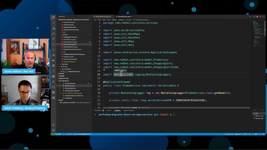Select PromoService.java in the Explorer tree
The height and width of the screenshot is (150, 267).
click(70, 45)
